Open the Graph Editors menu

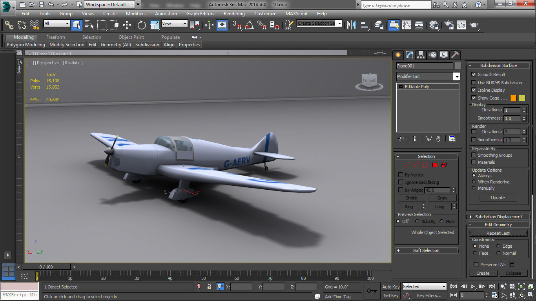click(x=200, y=13)
